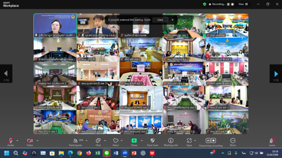Launch Firefox from the taskbar

tap(89, 153)
